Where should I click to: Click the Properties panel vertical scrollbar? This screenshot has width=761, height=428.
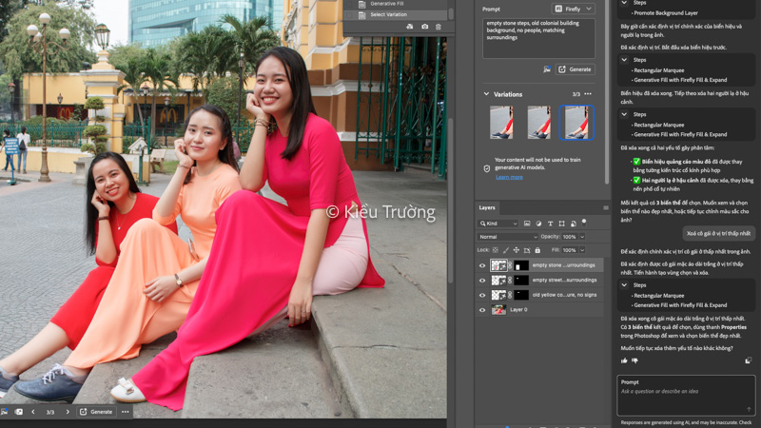(x=607, y=92)
